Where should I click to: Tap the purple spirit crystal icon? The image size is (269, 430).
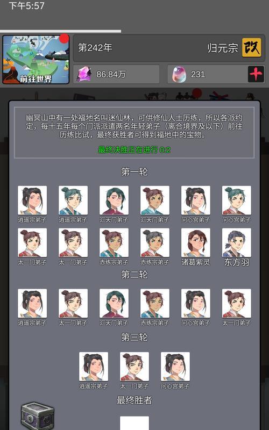pos(84,74)
